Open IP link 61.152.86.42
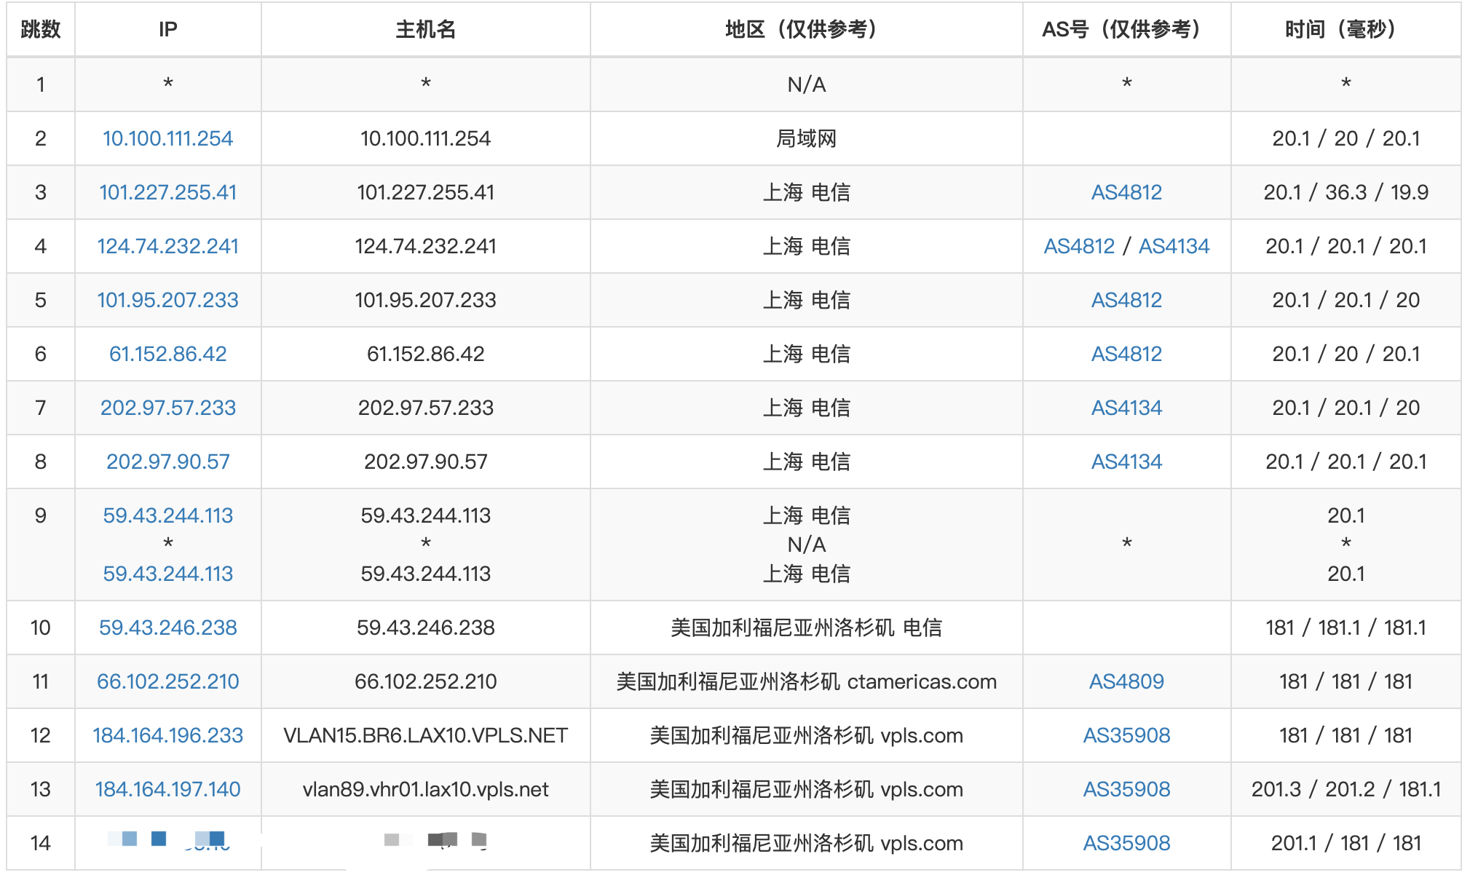This screenshot has height=875, width=1478. pyautogui.click(x=167, y=354)
